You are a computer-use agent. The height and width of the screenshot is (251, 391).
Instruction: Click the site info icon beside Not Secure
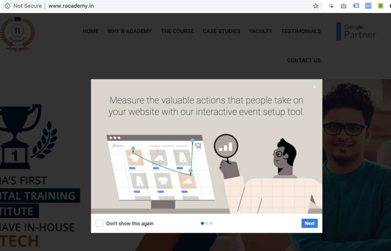(7, 6)
